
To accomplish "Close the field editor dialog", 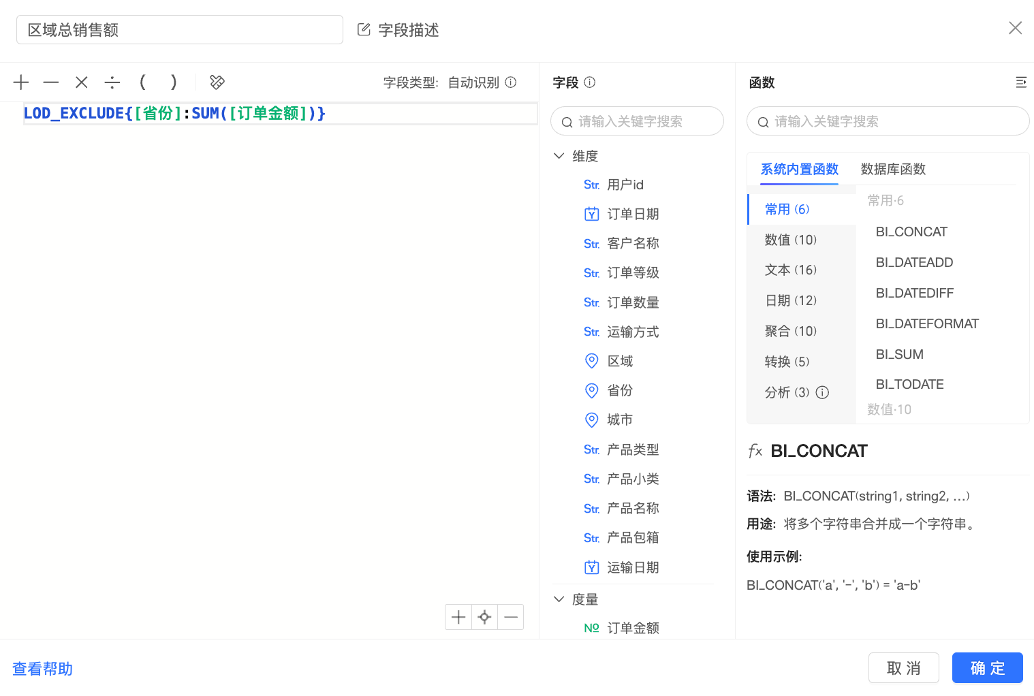I will click(1015, 28).
